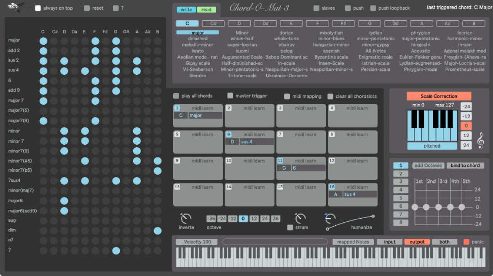Viewport: 493px width, 276px height.
Task: Toggle the question mark help checkbox
Action: (116, 8)
